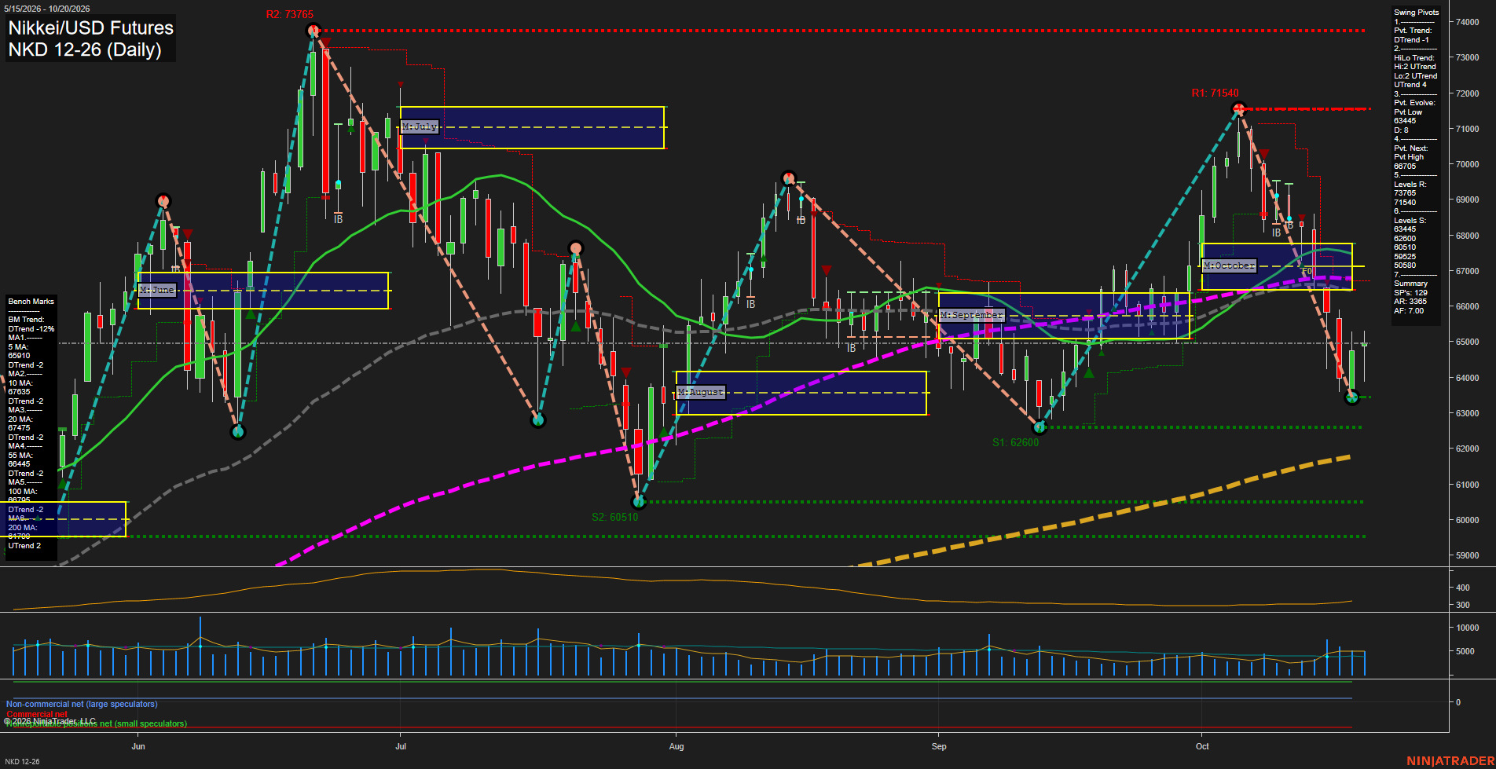The width and height of the screenshot is (1496, 769).
Task: Select the Pvt High 66705 entry
Action: point(1409,162)
